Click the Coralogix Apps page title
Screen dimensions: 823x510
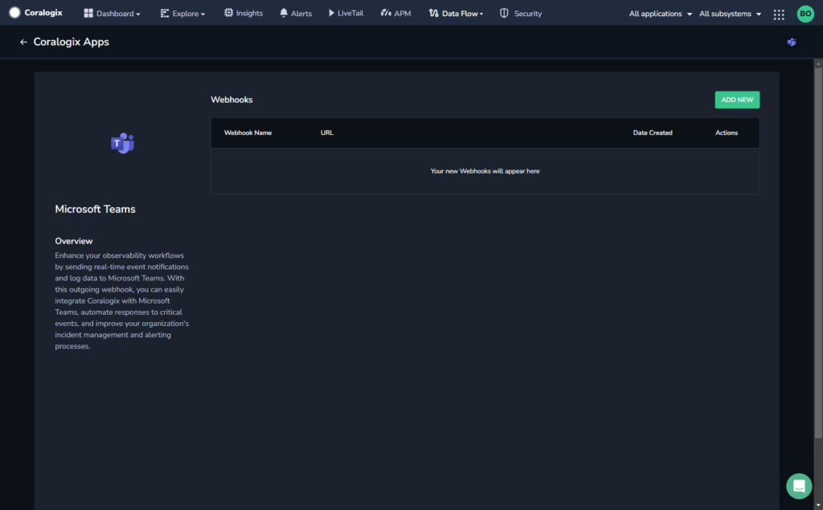(x=72, y=42)
